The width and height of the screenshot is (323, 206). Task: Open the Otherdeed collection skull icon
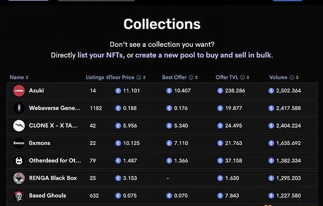point(19,160)
